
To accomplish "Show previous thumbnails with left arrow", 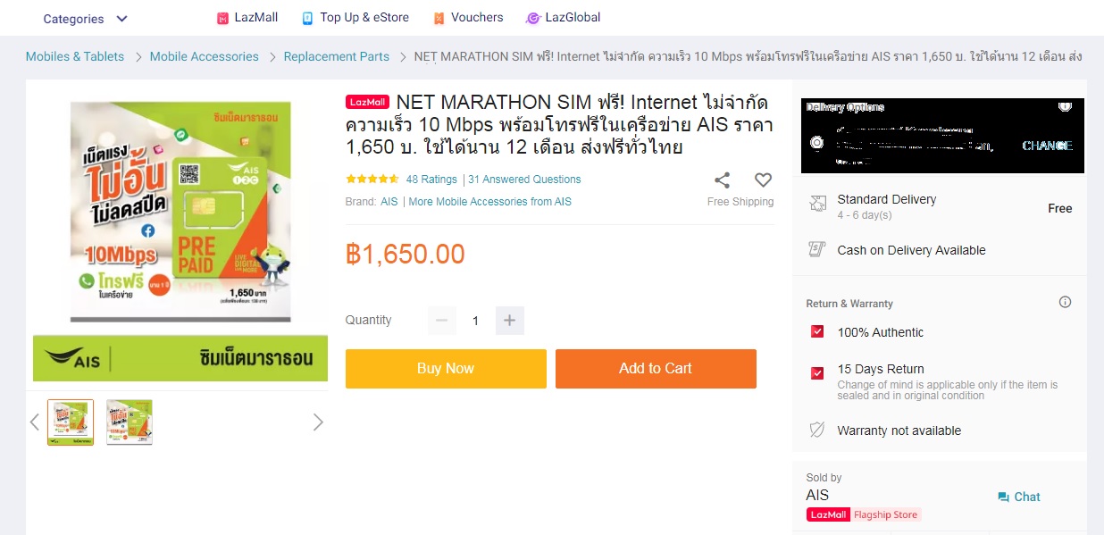I will [35, 422].
